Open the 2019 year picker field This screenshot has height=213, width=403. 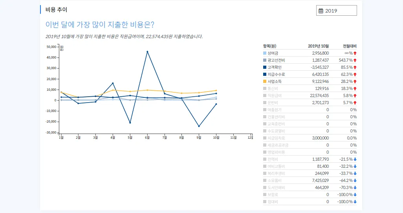pyautogui.click(x=337, y=11)
